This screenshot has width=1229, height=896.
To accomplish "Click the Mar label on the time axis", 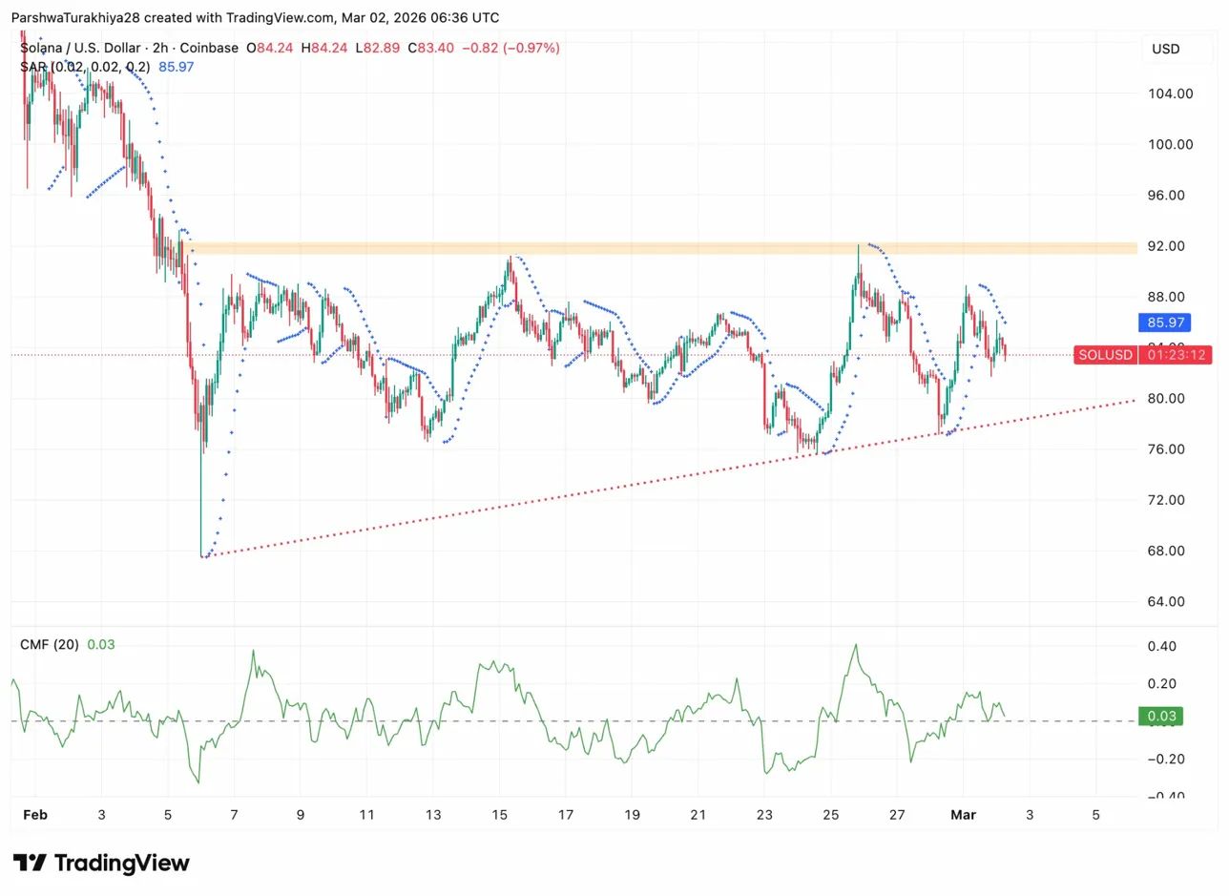I will click(x=963, y=815).
